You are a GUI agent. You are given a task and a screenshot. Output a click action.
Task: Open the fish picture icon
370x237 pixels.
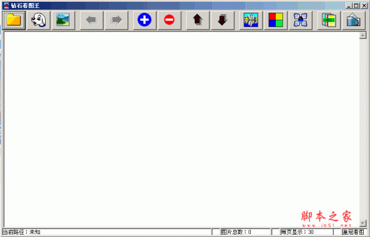(x=251, y=20)
